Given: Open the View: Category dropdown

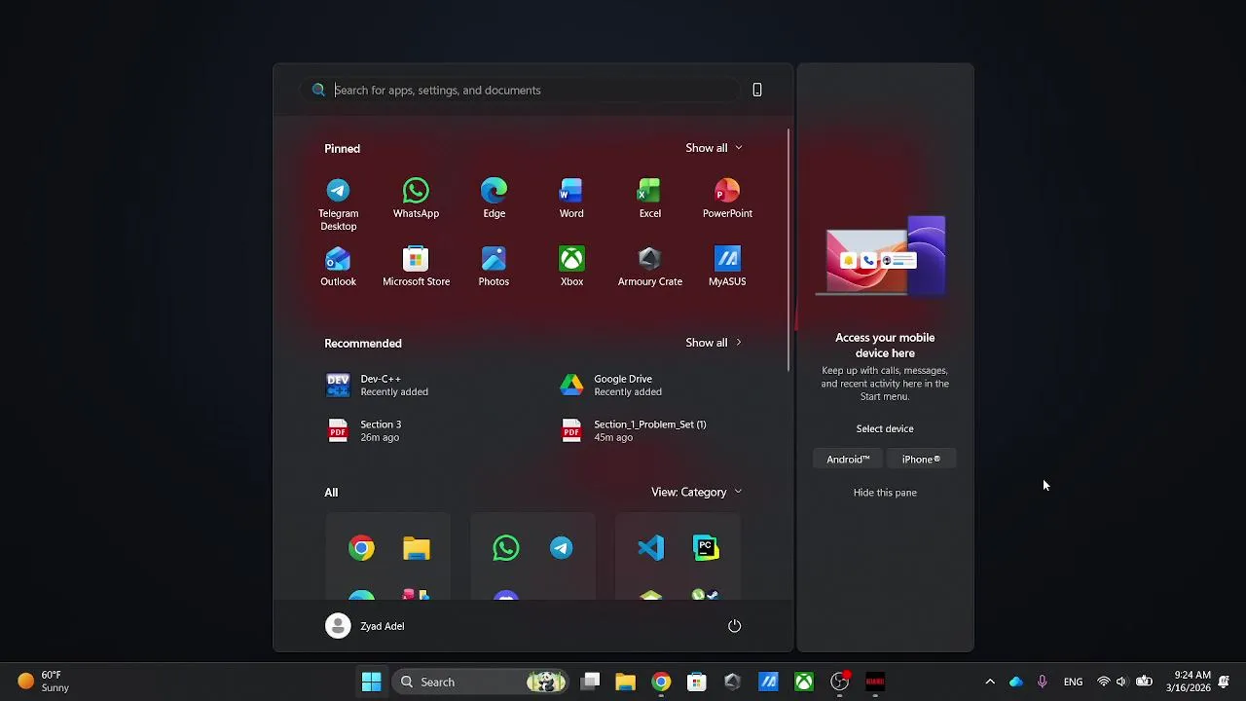Looking at the screenshot, I should (697, 492).
